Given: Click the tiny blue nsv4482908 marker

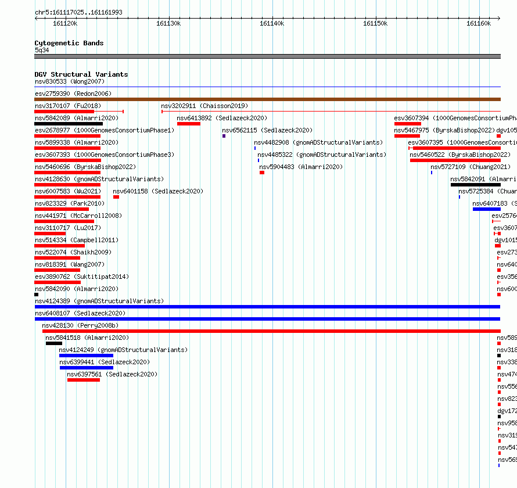Looking at the screenshot, I should tap(255, 148).
